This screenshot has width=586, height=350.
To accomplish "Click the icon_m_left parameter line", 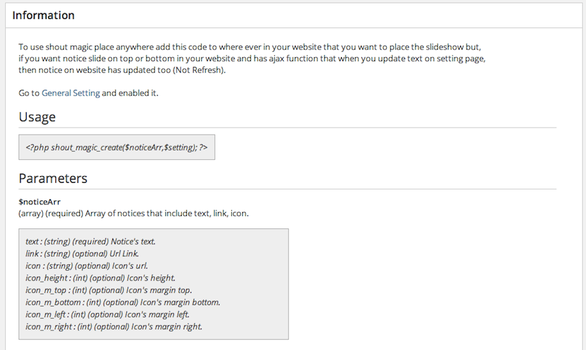I will pos(107,314).
